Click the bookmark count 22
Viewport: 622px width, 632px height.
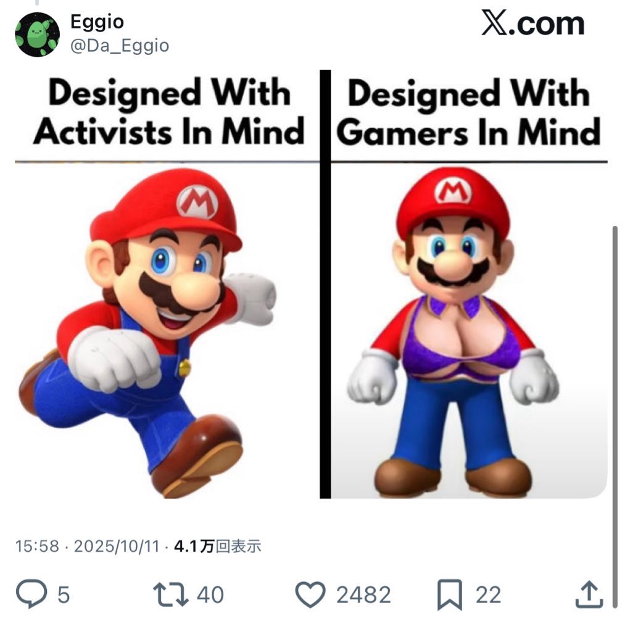[488, 595]
